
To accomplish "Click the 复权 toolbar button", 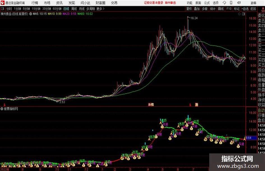I will (x=189, y=9).
